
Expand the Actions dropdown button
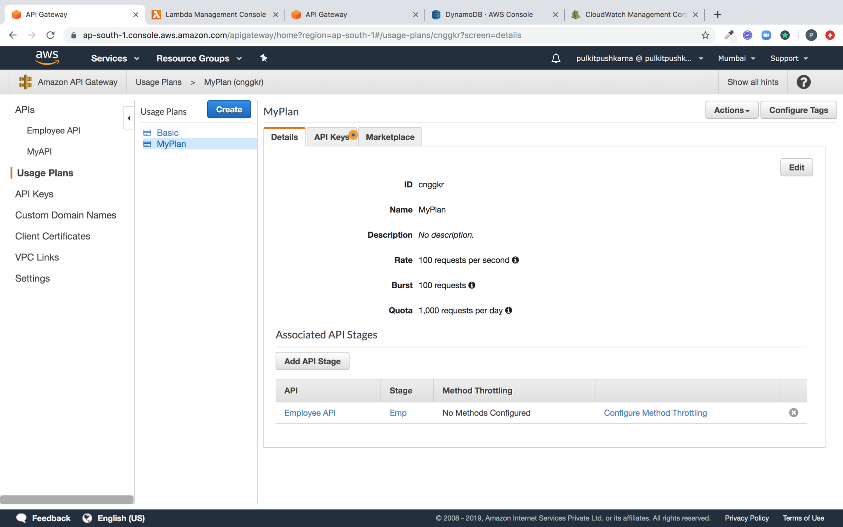point(731,110)
